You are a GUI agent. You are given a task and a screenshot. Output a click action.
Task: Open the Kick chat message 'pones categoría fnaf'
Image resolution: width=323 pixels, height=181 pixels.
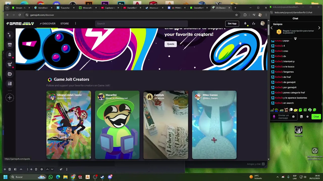click(294, 93)
